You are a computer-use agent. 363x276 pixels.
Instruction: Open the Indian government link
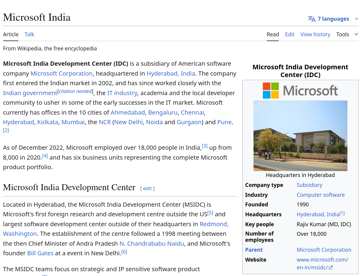[x=30, y=93]
